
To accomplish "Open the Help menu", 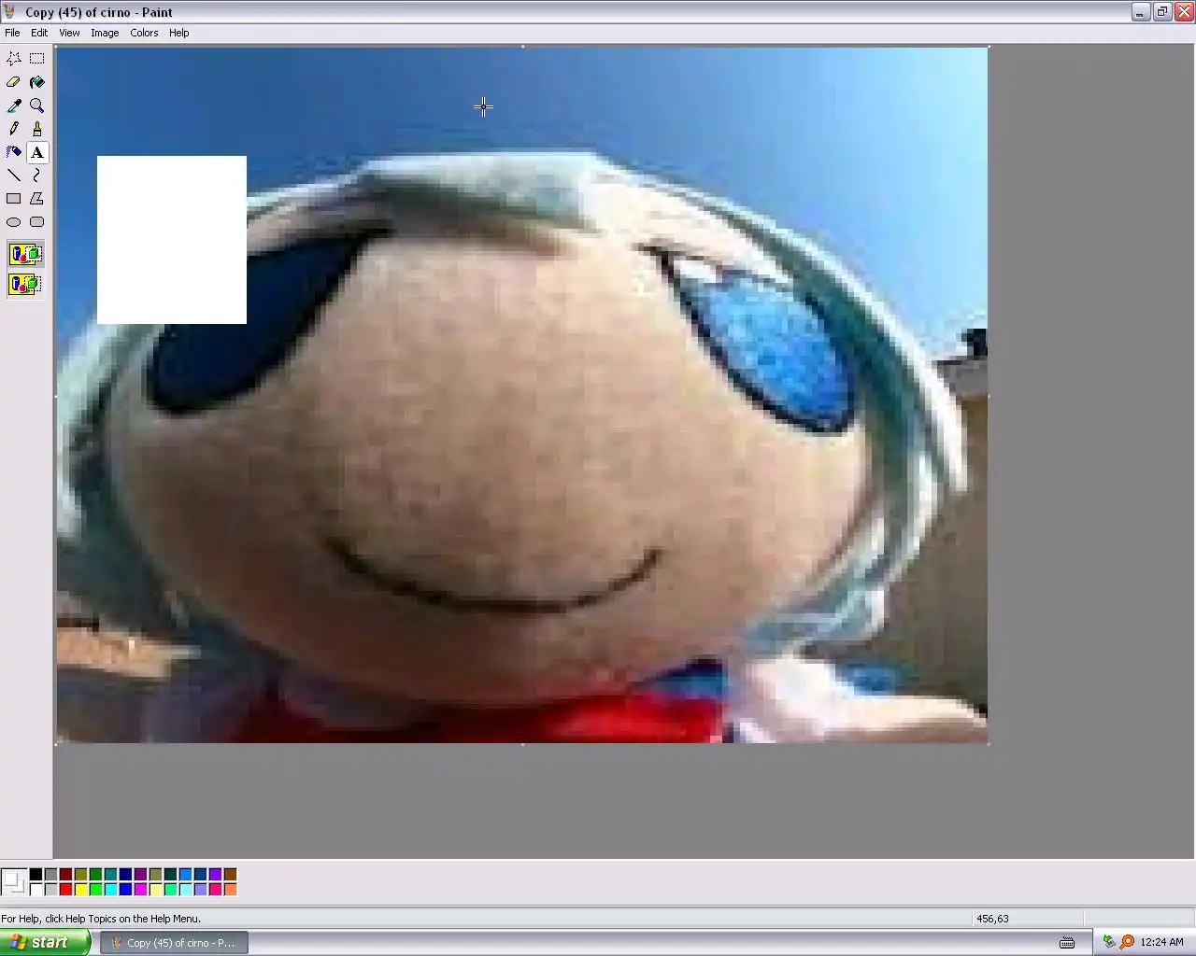I will pyautogui.click(x=178, y=33).
